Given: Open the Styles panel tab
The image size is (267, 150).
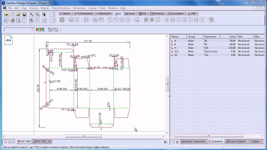Looking at the screenshot, I should (x=255, y=142).
